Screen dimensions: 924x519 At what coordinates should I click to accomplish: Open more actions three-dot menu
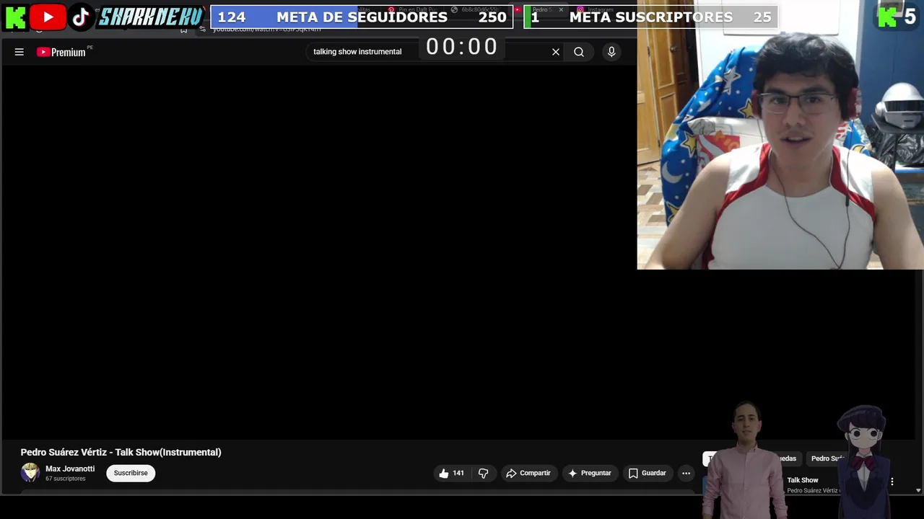coord(686,474)
